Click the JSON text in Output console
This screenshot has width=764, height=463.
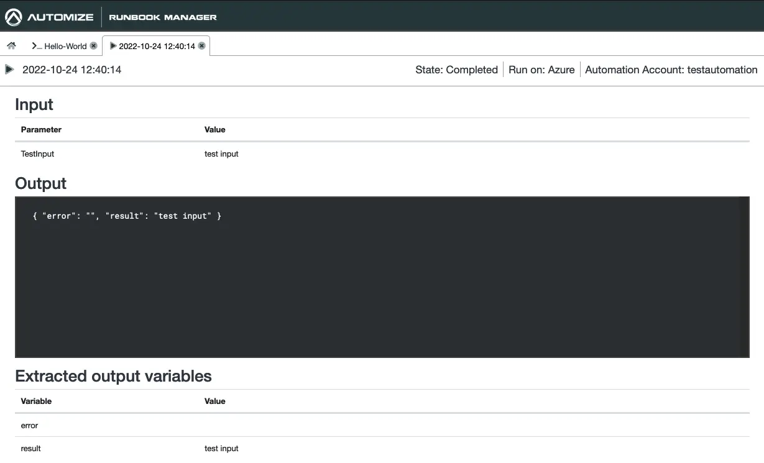click(x=127, y=216)
